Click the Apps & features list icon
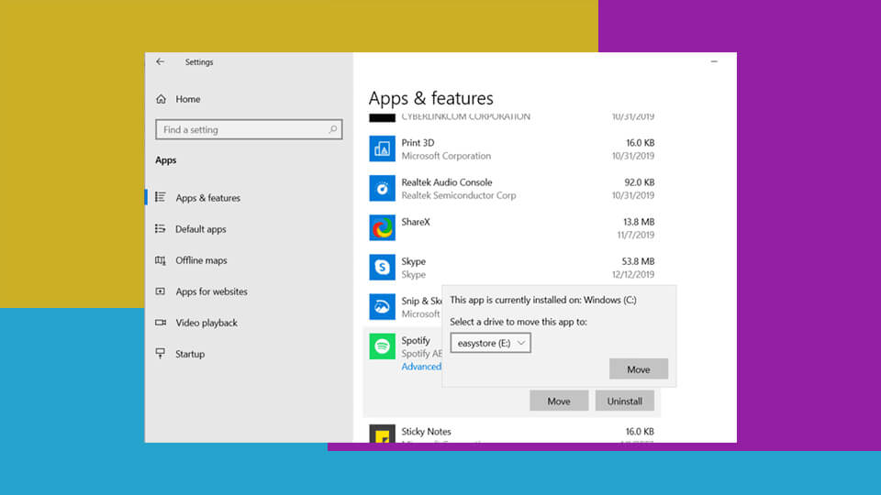 (x=161, y=197)
